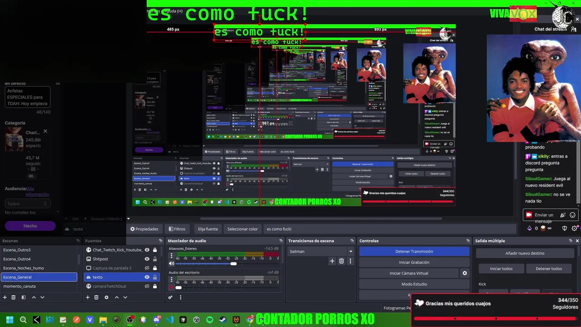Click Iniciar Grabación

414,262
